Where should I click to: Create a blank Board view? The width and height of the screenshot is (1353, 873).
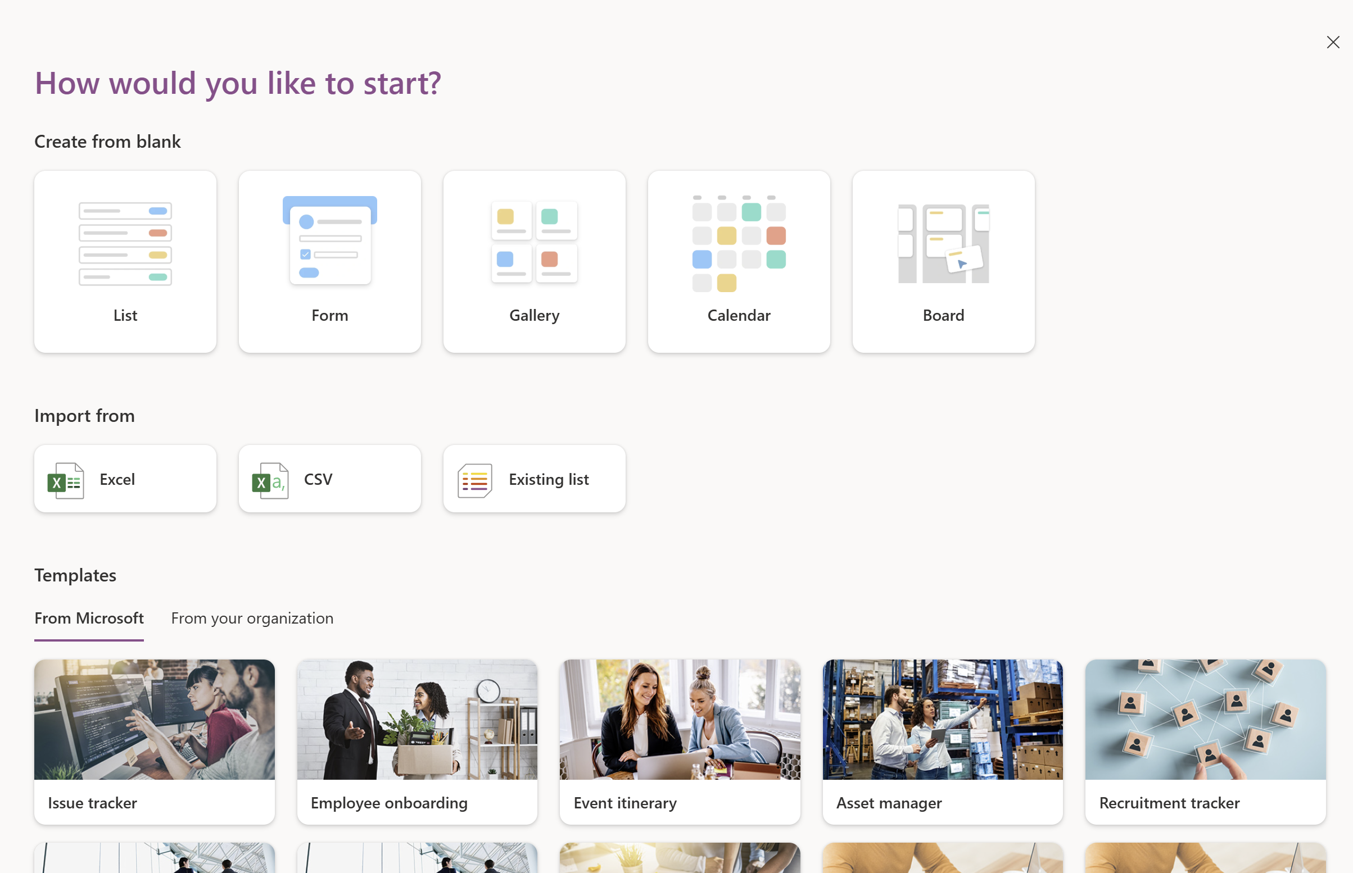(x=943, y=261)
